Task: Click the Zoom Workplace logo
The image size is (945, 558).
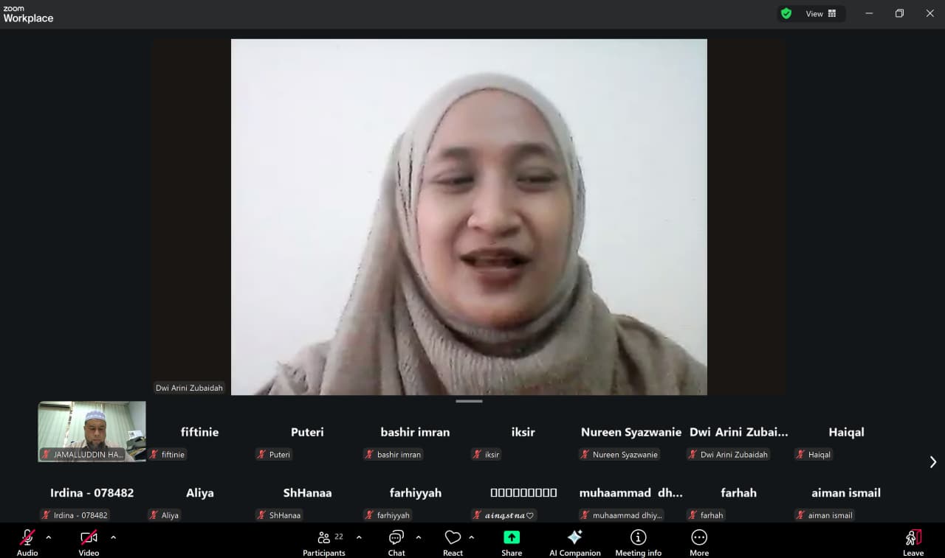Action: tap(28, 14)
